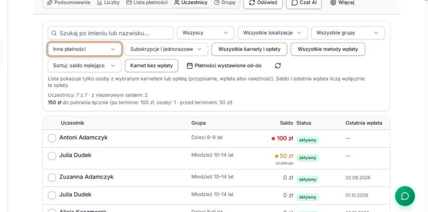Click the magnifier icon in search box
Image resolution: width=428 pixels, height=212 pixels.
tap(54, 33)
